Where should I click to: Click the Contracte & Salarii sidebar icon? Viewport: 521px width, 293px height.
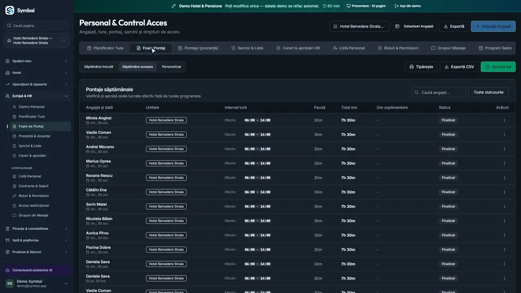[15, 186]
